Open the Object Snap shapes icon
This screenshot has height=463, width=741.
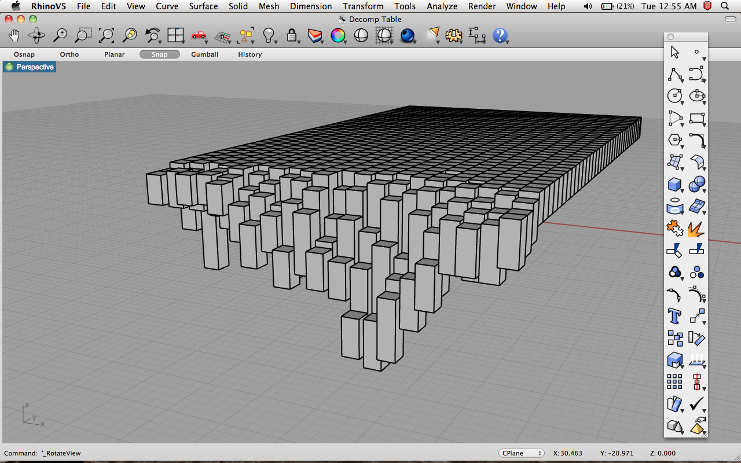[x=246, y=35]
